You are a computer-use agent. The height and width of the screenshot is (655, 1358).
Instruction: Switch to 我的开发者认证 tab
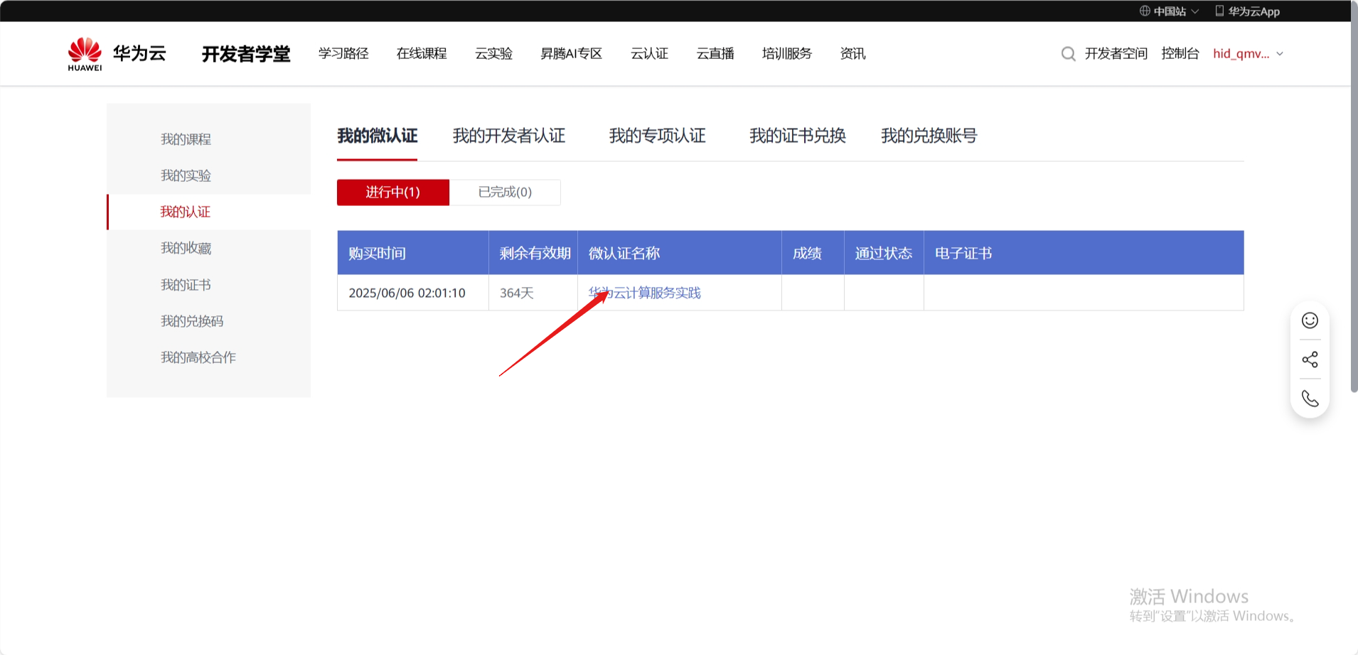point(509,136)
